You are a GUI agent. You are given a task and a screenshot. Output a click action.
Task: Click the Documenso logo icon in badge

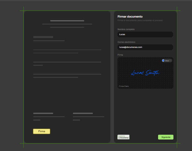click(x=119, y=138)
